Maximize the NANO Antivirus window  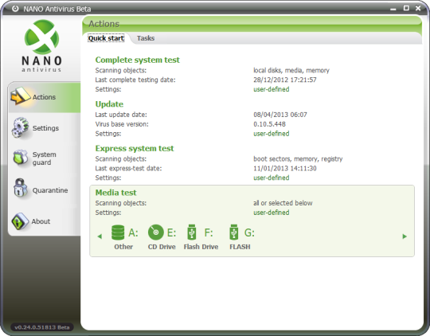[x=406, y=8]
